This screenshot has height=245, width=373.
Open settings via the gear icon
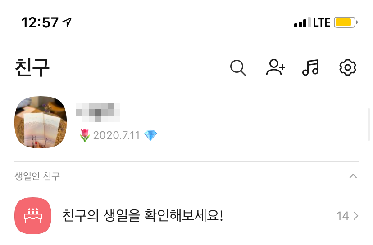[347, 67]
